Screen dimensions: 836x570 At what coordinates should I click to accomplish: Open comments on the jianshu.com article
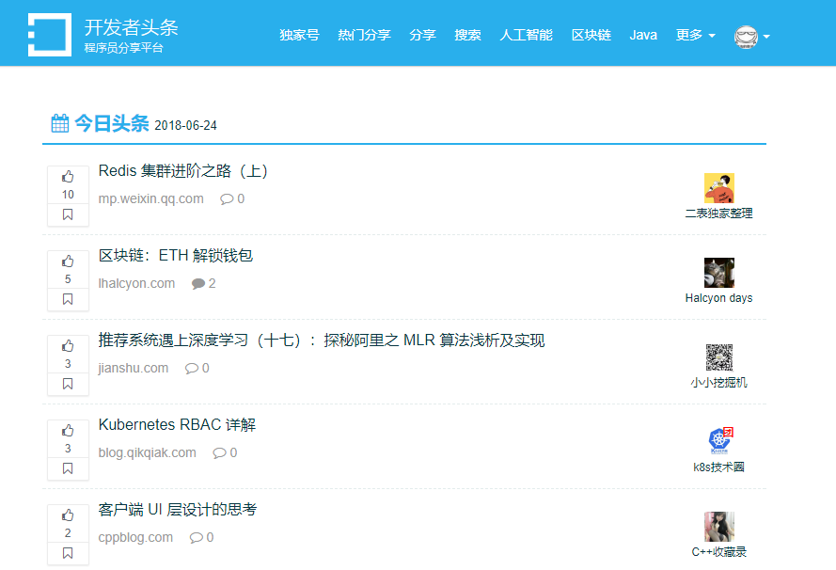click(197, 369)
